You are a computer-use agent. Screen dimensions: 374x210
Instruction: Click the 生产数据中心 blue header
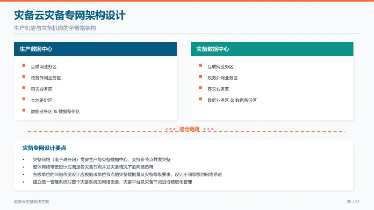pos(95,49)
